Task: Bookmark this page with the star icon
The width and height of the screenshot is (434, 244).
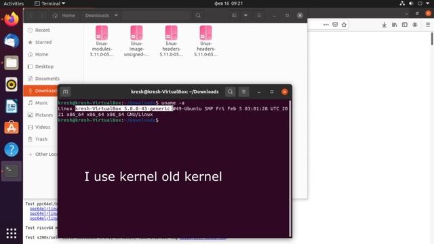Action: 344,25
